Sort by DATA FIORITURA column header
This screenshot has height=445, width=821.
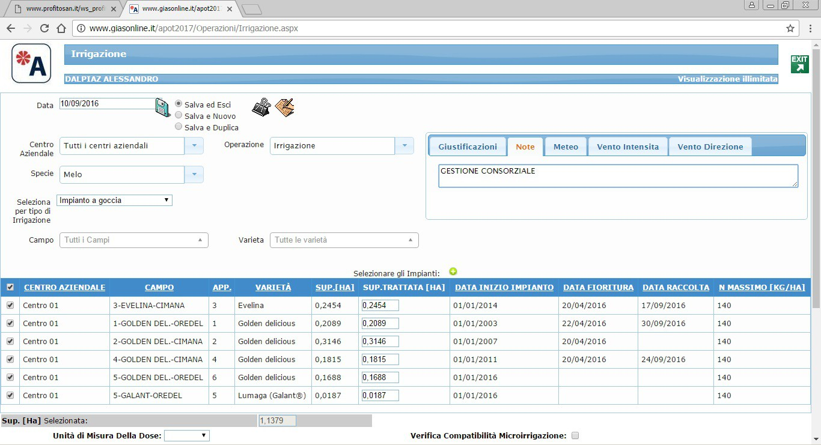pyautogui.click(x=598, y=288)
